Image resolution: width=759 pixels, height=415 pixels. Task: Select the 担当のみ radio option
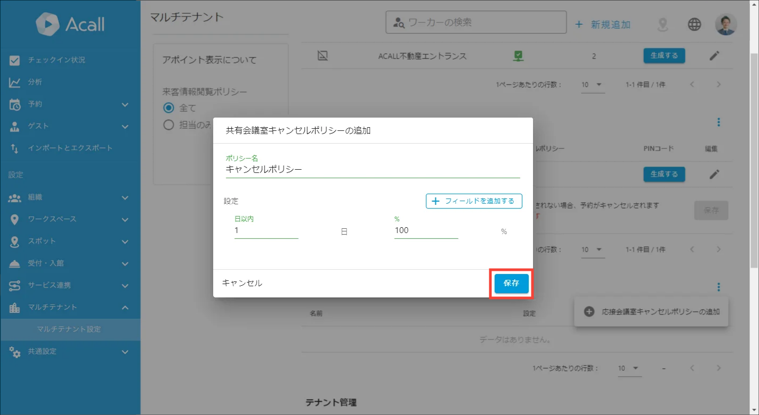tap(169, 125)
